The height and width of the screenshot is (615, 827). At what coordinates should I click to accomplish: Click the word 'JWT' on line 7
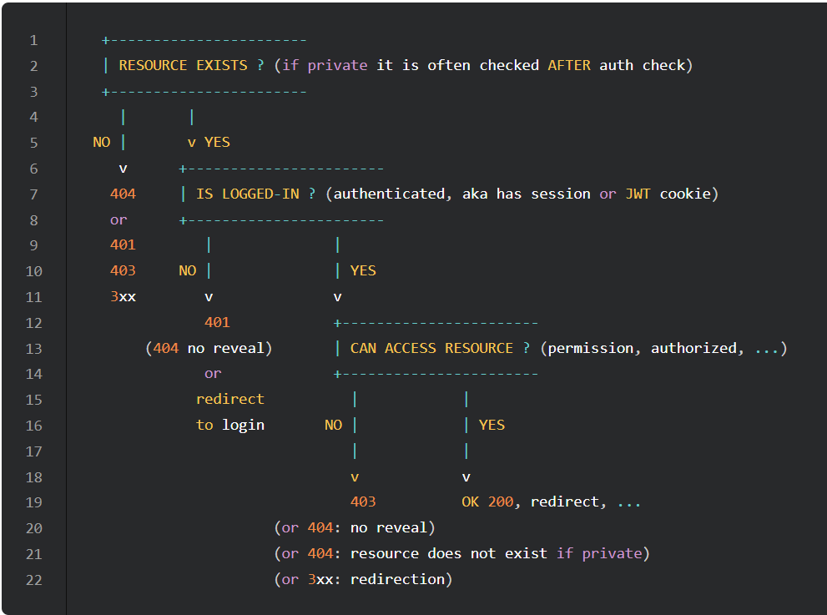638,194
